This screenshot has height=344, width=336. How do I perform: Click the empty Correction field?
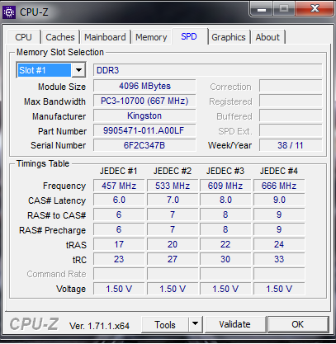point(291,86)
